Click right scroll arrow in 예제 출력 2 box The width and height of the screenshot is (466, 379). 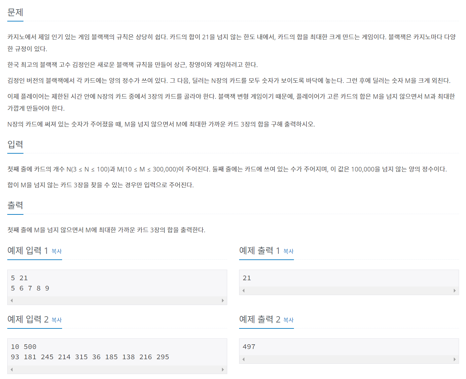(455, 359)
